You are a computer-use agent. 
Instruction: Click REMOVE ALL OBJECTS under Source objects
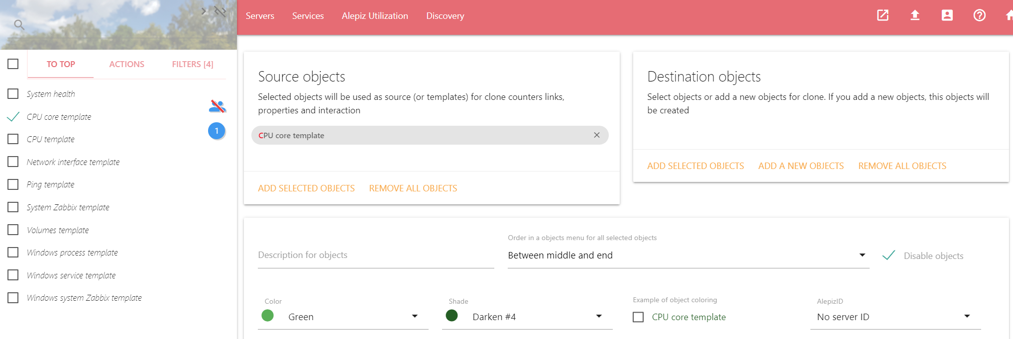(413, 188)
